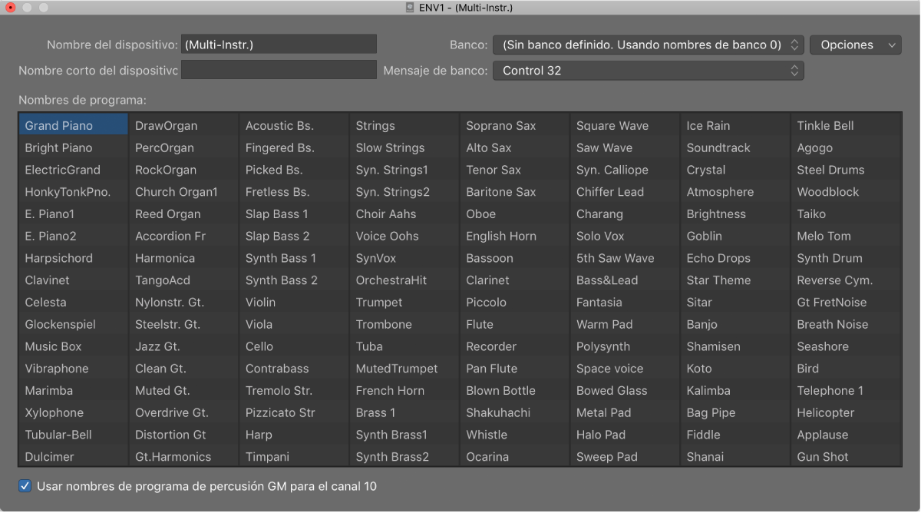The image size is (921, 513).
Task: Open the Opciones dropdown
Action: pos(856,45)
